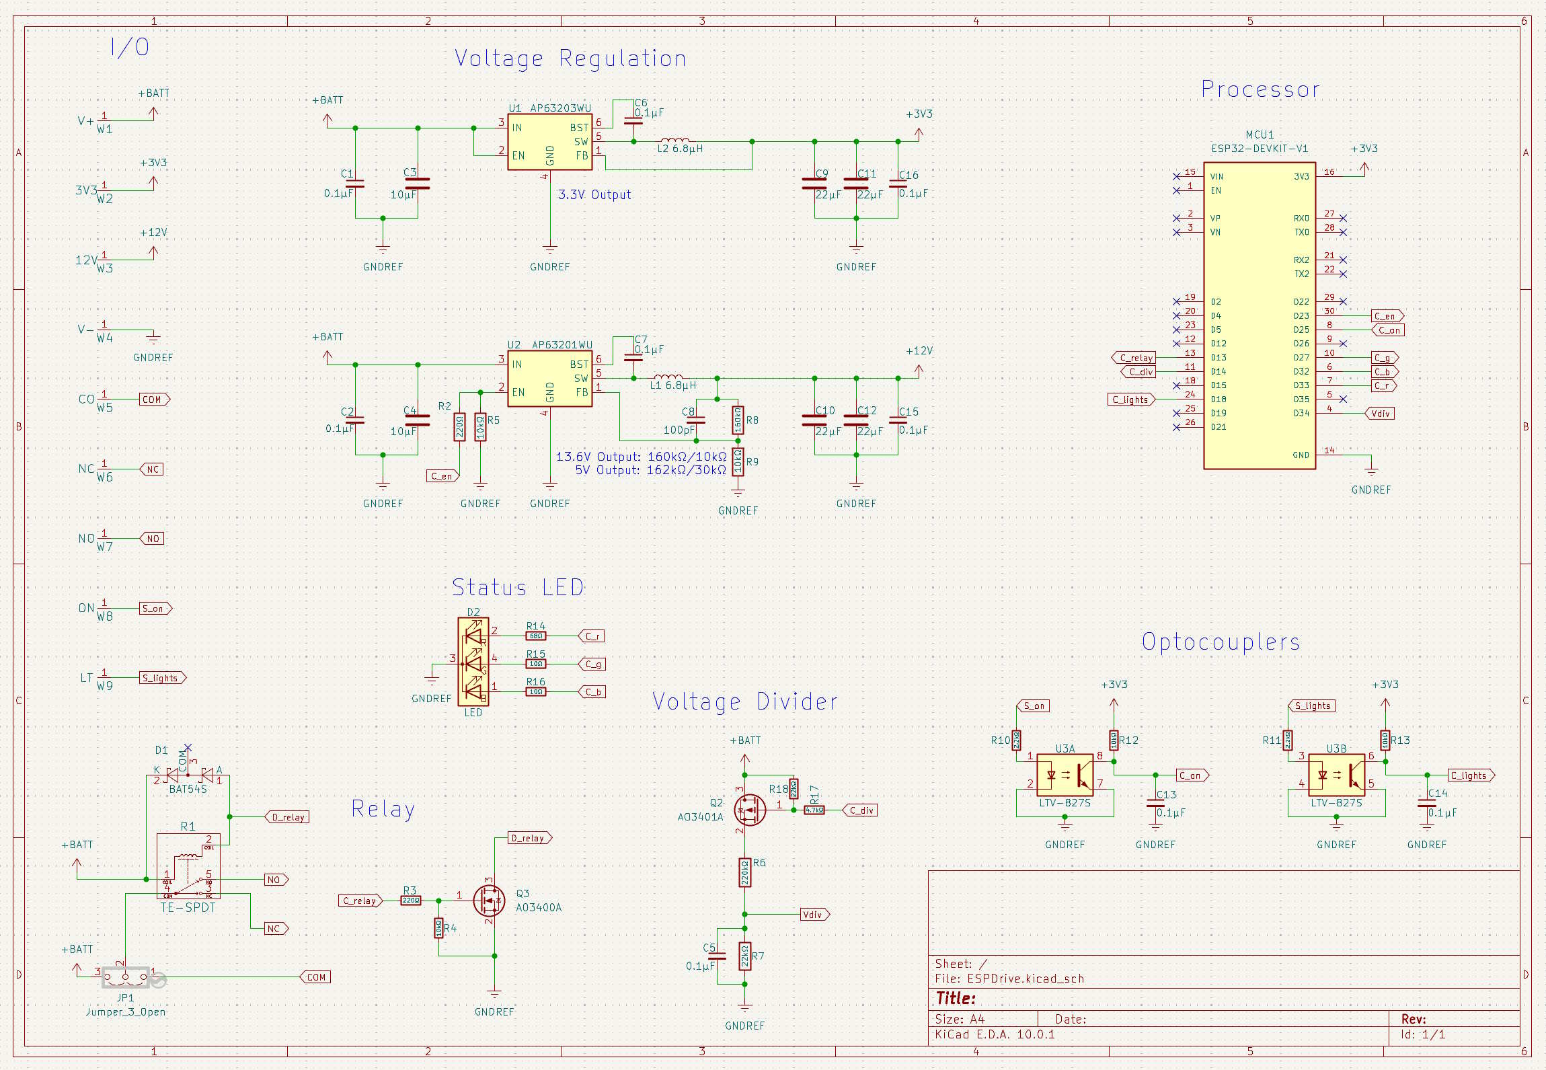Select MOSFET Q2 AO3401A
The height and width of the screenshot is (1070, 1546).
click(749, 810)
